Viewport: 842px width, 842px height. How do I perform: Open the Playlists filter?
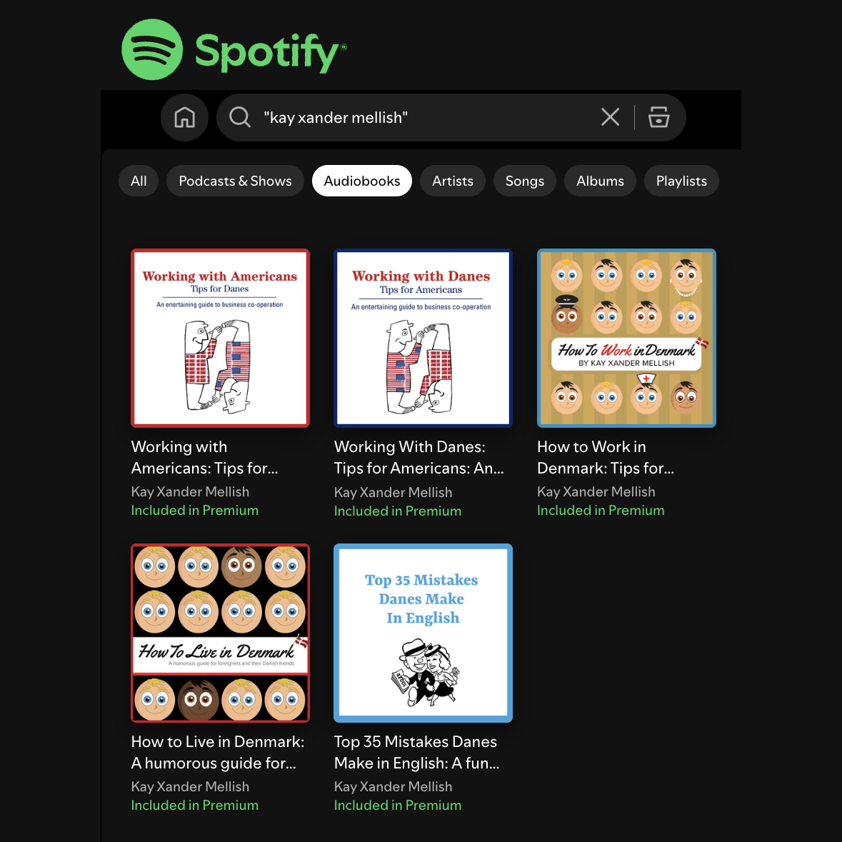tap(681, 181)
